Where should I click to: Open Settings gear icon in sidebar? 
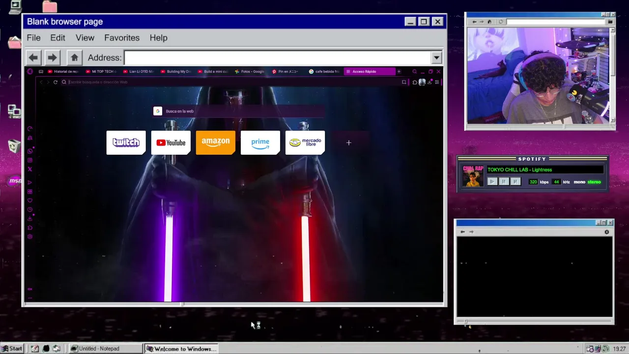30,236
